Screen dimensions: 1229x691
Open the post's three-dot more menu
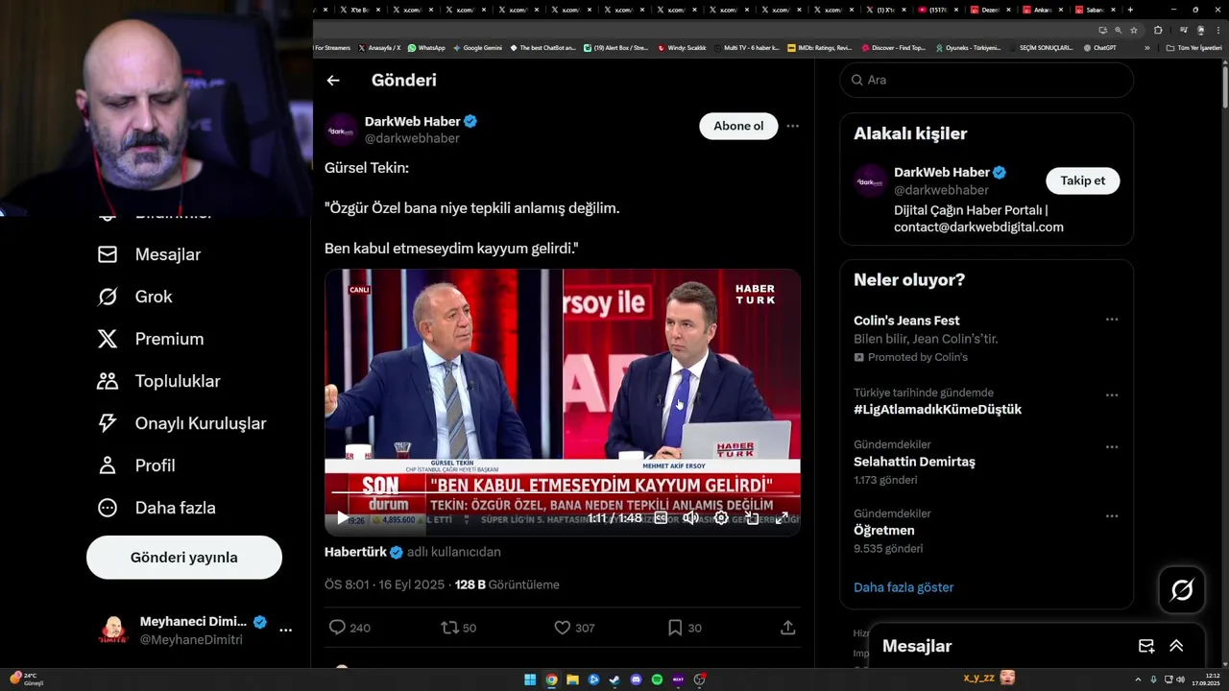pyautogui.click(x=792, y=126)
